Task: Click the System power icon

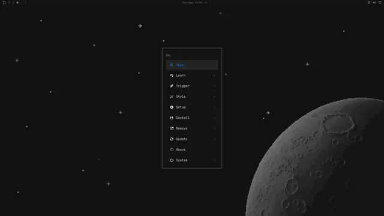Action: [172, 160]
